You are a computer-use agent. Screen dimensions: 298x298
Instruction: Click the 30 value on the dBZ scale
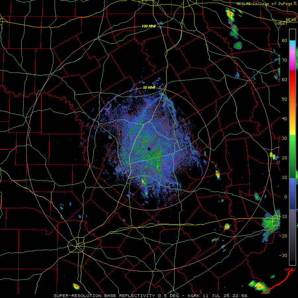point(284,138)
